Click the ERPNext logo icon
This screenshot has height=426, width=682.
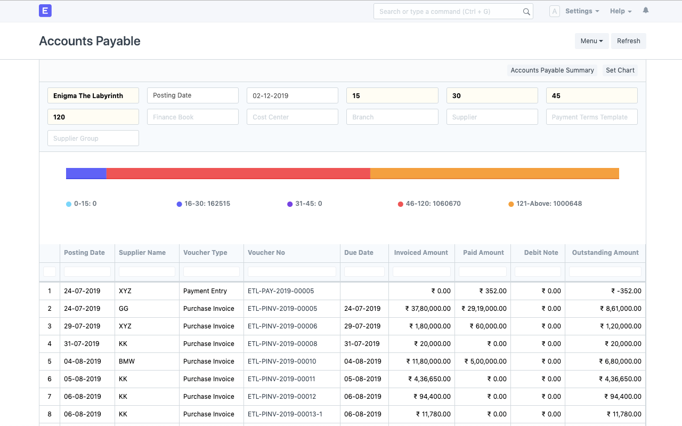point(45,11)
